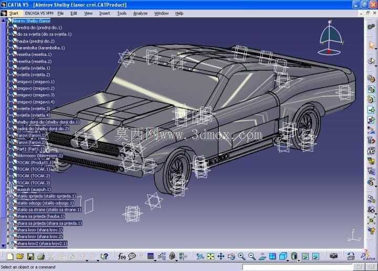Open the Tools menu
Image resolution: width=378 pixels, height=271 pixels.
pos(122,14)
